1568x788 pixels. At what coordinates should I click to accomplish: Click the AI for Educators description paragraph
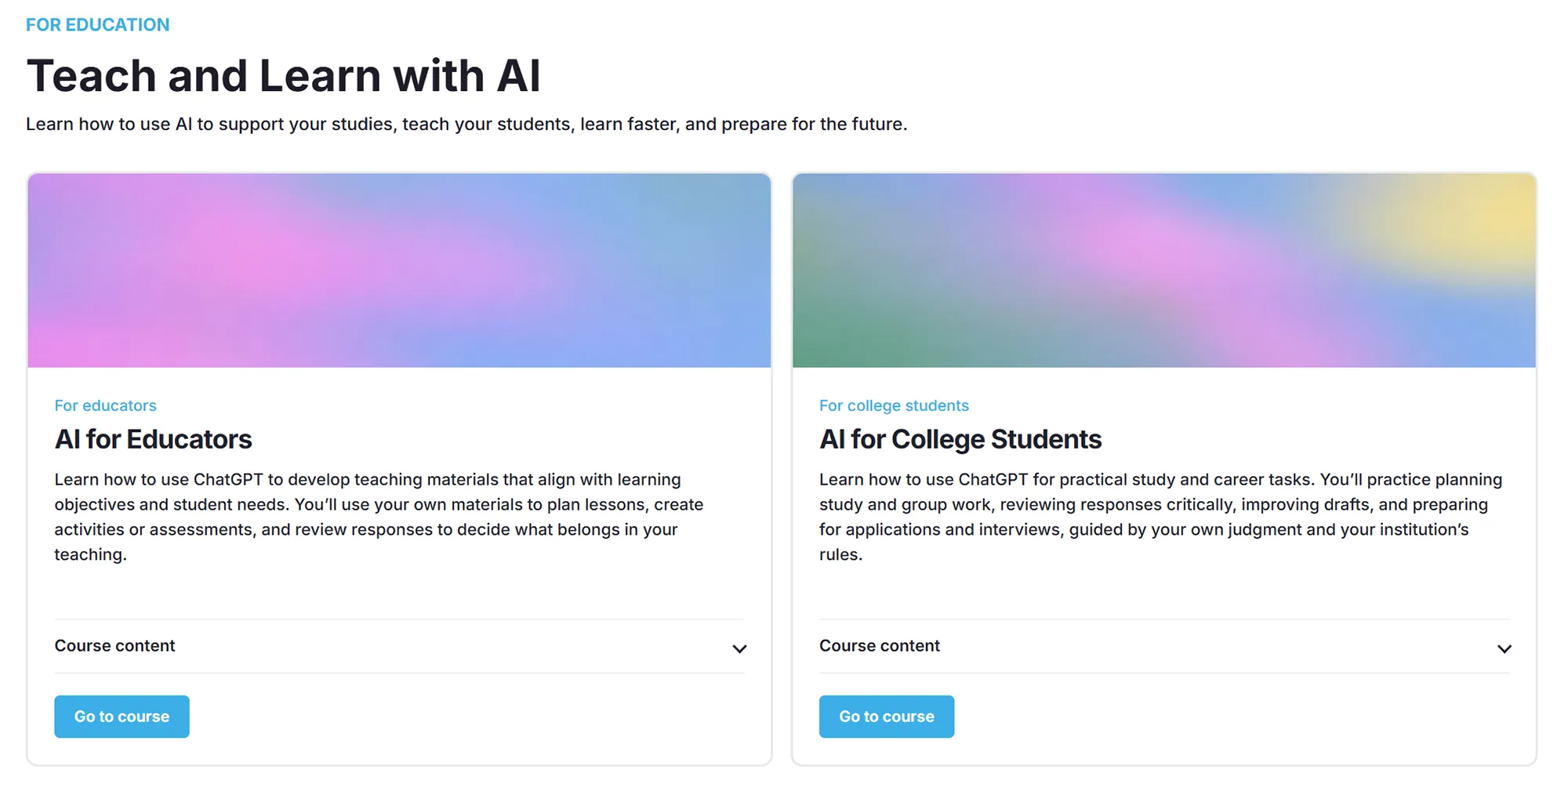point(379,517)
